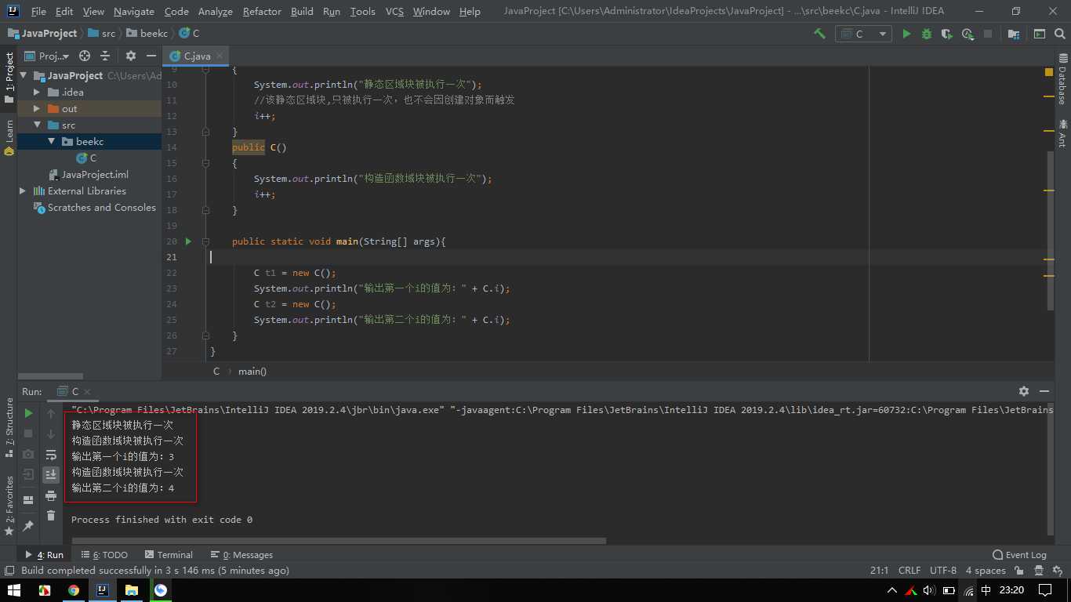
Task: Jump up the stack trace arrow
Action: tap(51, 413)
